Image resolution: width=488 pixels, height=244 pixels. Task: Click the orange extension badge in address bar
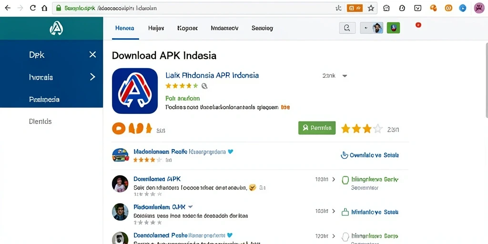point(355,9)
